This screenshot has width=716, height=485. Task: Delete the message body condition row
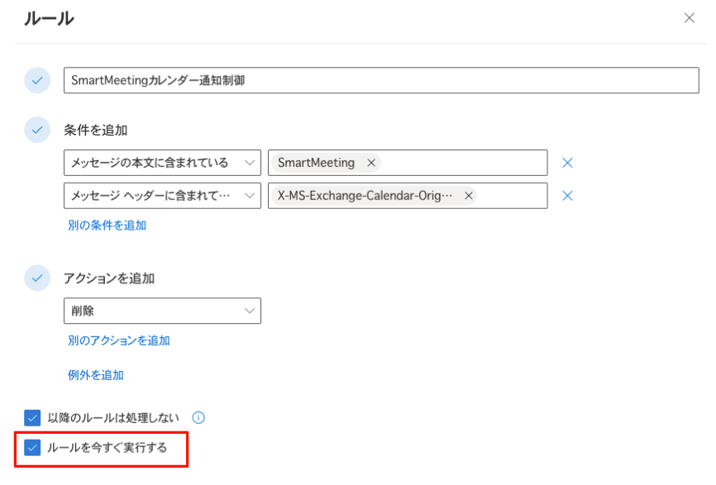(x=567, y=163)
